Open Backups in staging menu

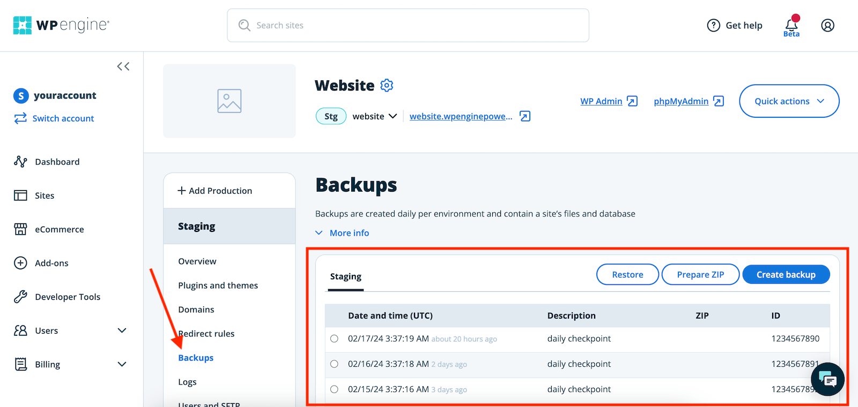point(196,358)
